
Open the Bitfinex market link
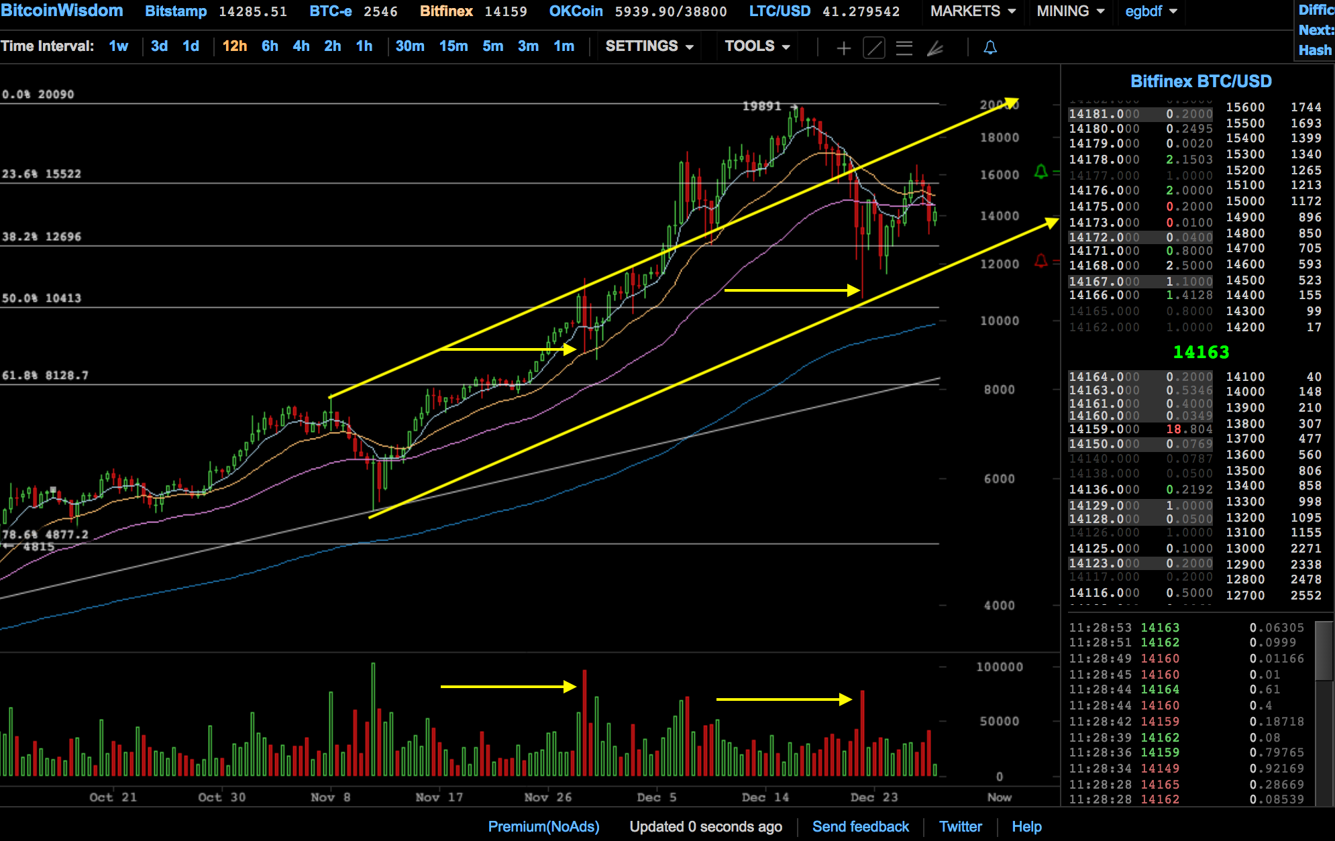[446, 11]
